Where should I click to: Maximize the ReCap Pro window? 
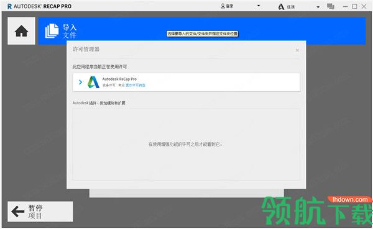[x=354, y=6]
